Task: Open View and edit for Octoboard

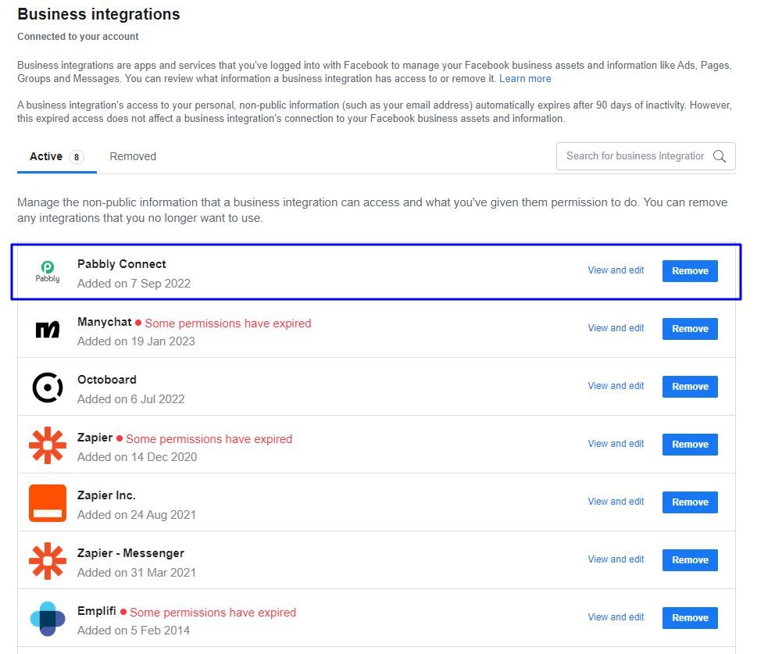Action: 616,385
